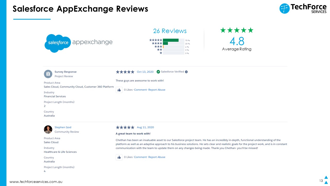Click Stephen Izod's profile photo

click(48, 129)
